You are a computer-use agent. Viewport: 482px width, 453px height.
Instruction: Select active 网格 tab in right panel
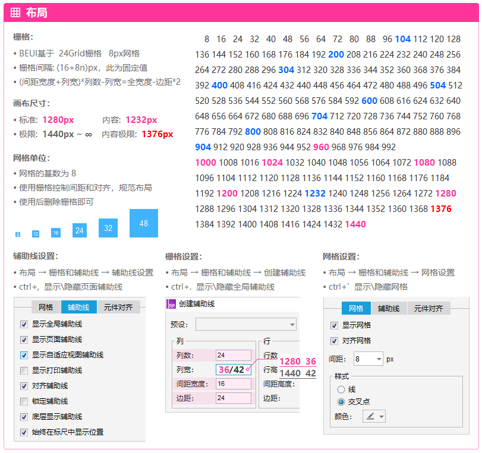coord(356,308)
